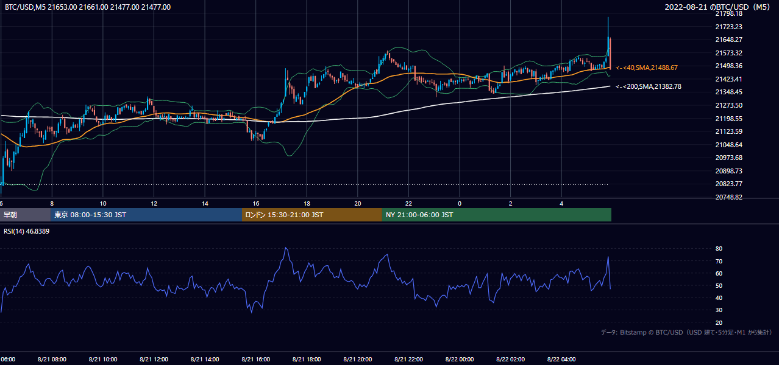Click RSI axis level 30
The width and height of the screenshot is (779, 365).
(x=719, y=310)
